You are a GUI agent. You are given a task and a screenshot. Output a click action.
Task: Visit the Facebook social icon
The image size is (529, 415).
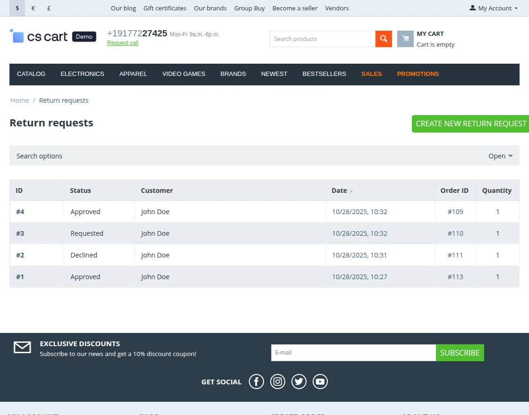(x=256, y=382)
